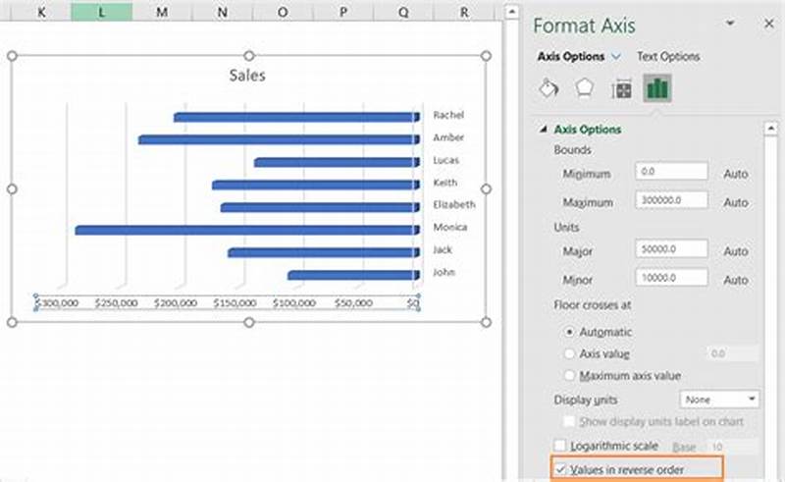Click the $150,000 axis label
Image resolution: width=785 pixels, height=482 pixels.
coord(235,303)
